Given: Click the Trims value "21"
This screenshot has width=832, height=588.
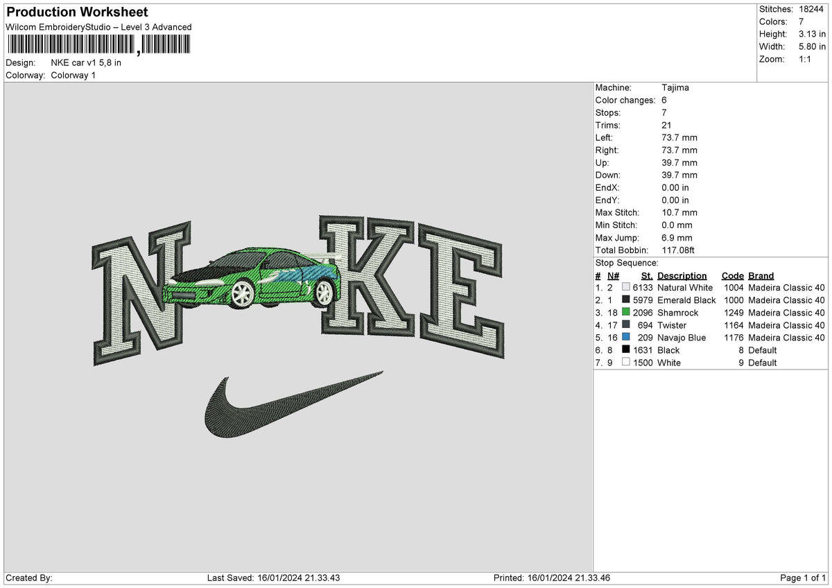Looking at the screenshot, I should point(667,126).
